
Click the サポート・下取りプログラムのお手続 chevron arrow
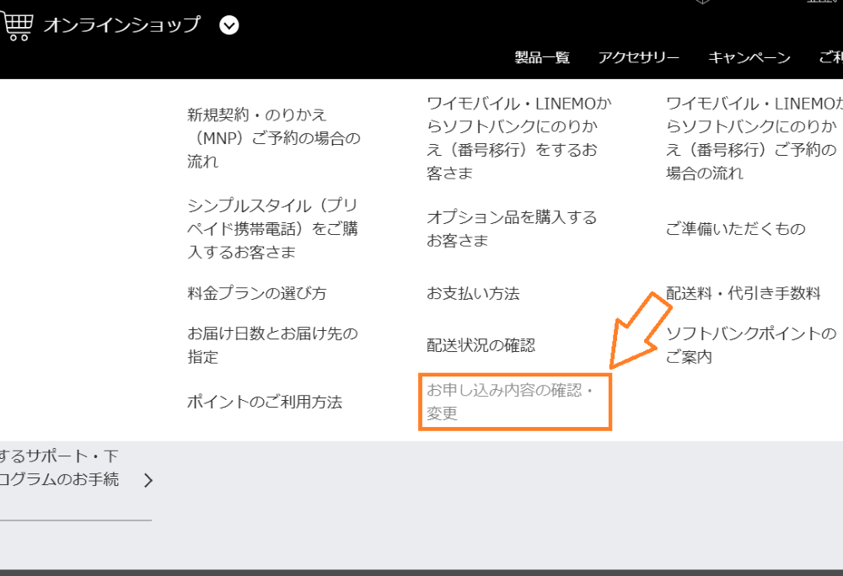(x=148, y=480)
